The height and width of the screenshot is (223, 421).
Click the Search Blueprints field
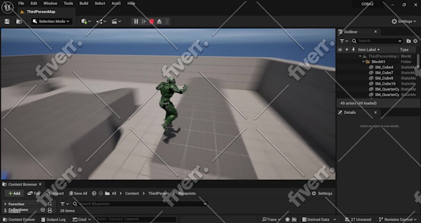click(140, 204)
